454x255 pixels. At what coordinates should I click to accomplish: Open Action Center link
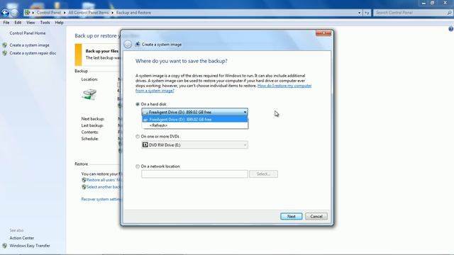coord(22,238)
